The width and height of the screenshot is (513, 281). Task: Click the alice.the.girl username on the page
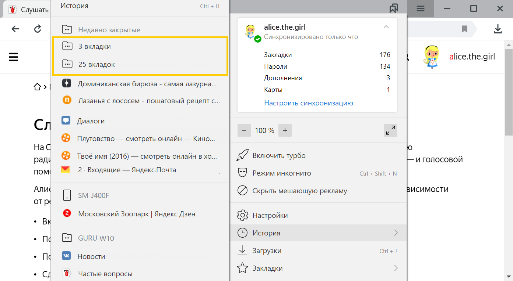pyautogui.click(x=472, y=57)
